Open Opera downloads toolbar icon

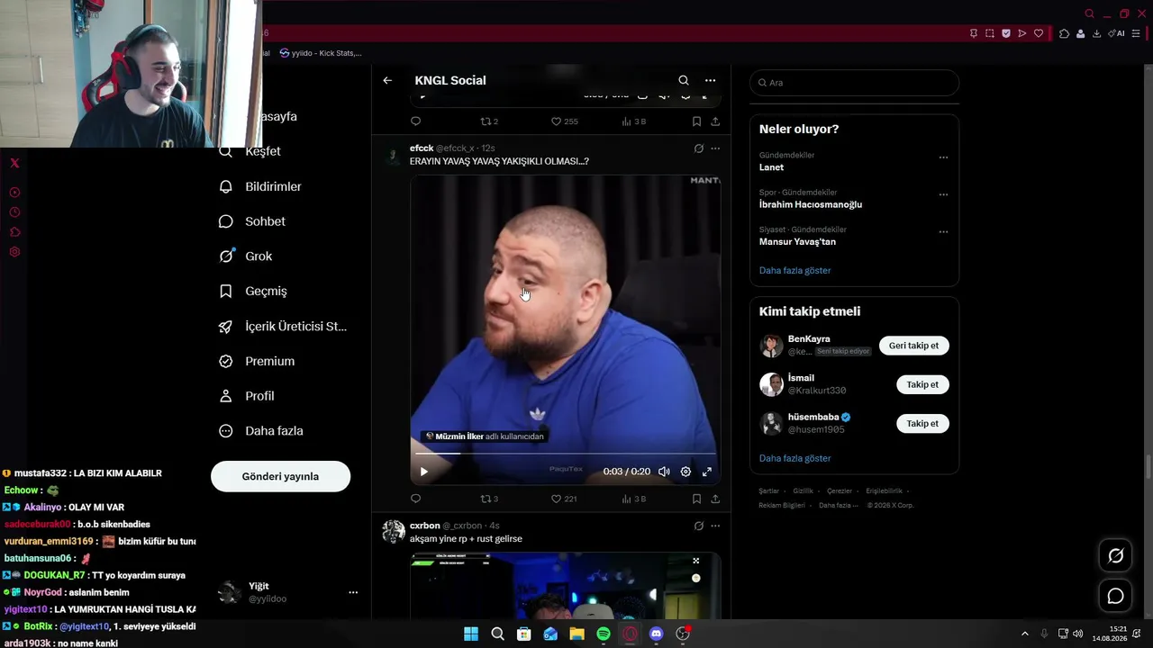pos(1096,33)
